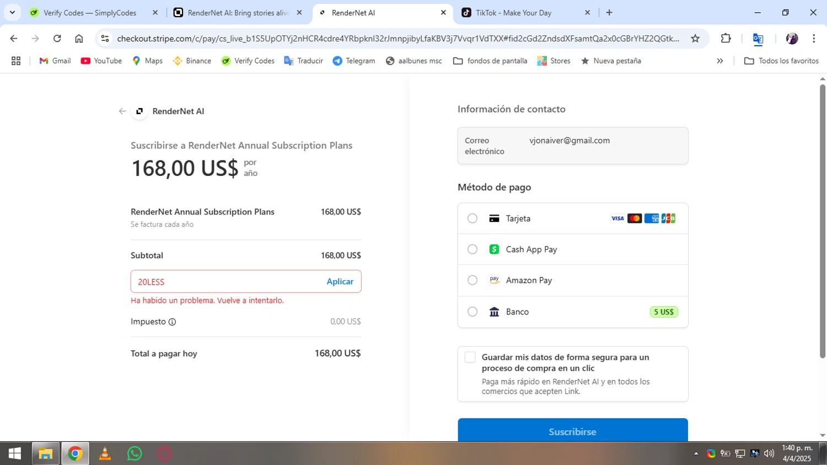The height and width of the screenshot is (465, 827).
Task: Click the Visa card logo
Action: click(617, 218)
